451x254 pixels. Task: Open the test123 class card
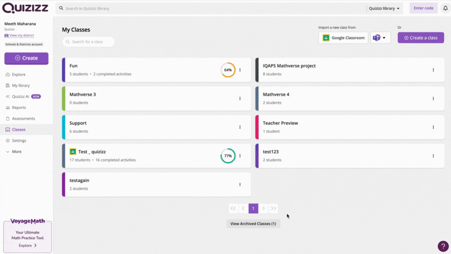click(350, 156)
